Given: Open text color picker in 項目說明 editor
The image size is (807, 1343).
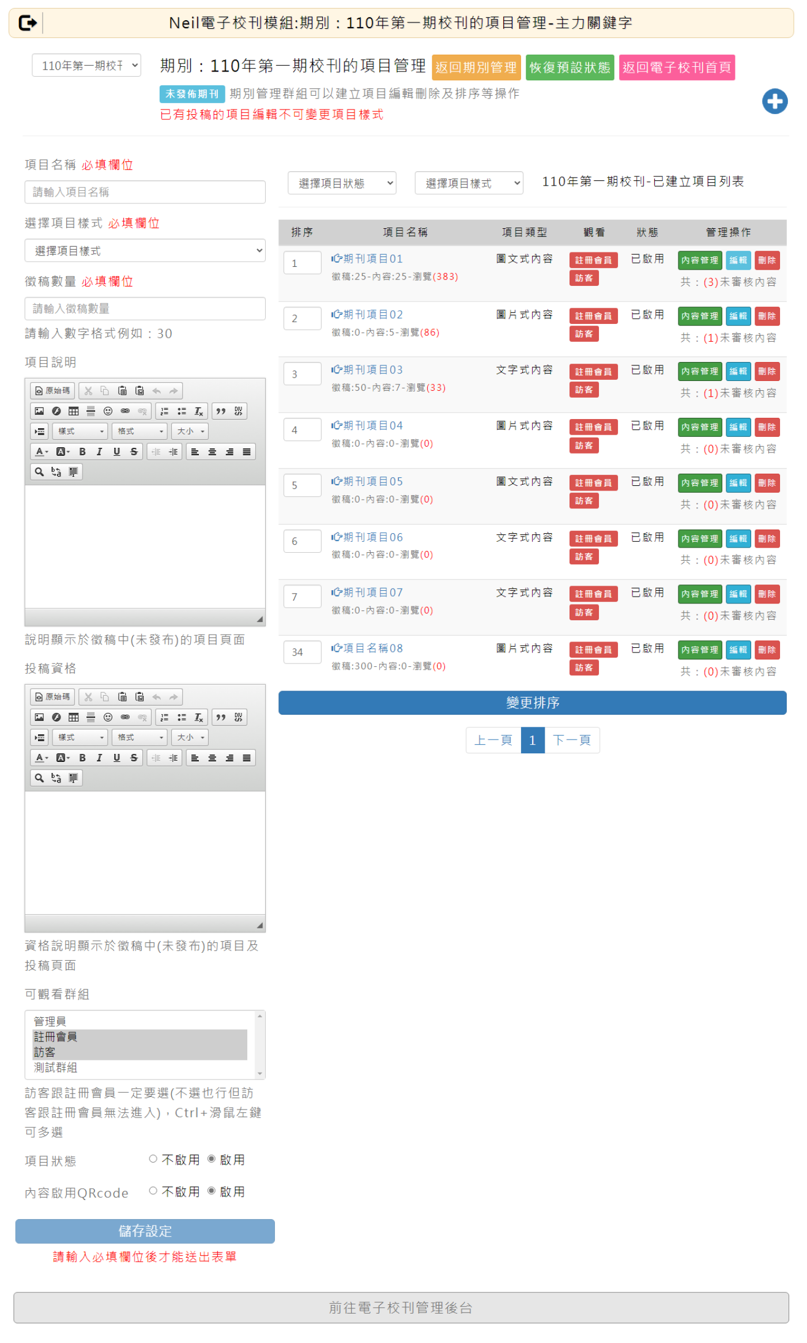Looking at the screenshot, I should pyautogui.click(x=42, y=452).
